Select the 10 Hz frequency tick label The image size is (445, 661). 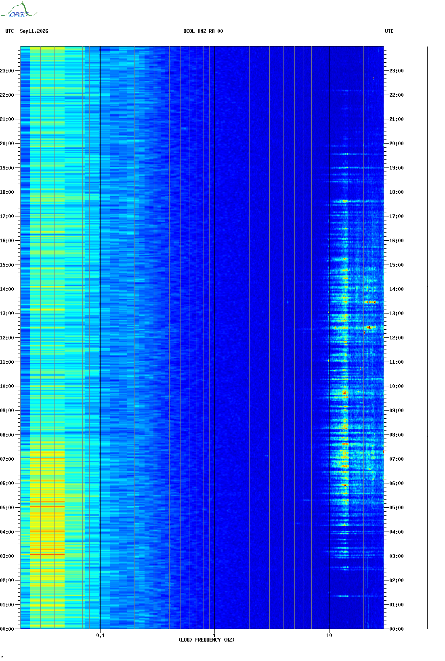[329, 636]
